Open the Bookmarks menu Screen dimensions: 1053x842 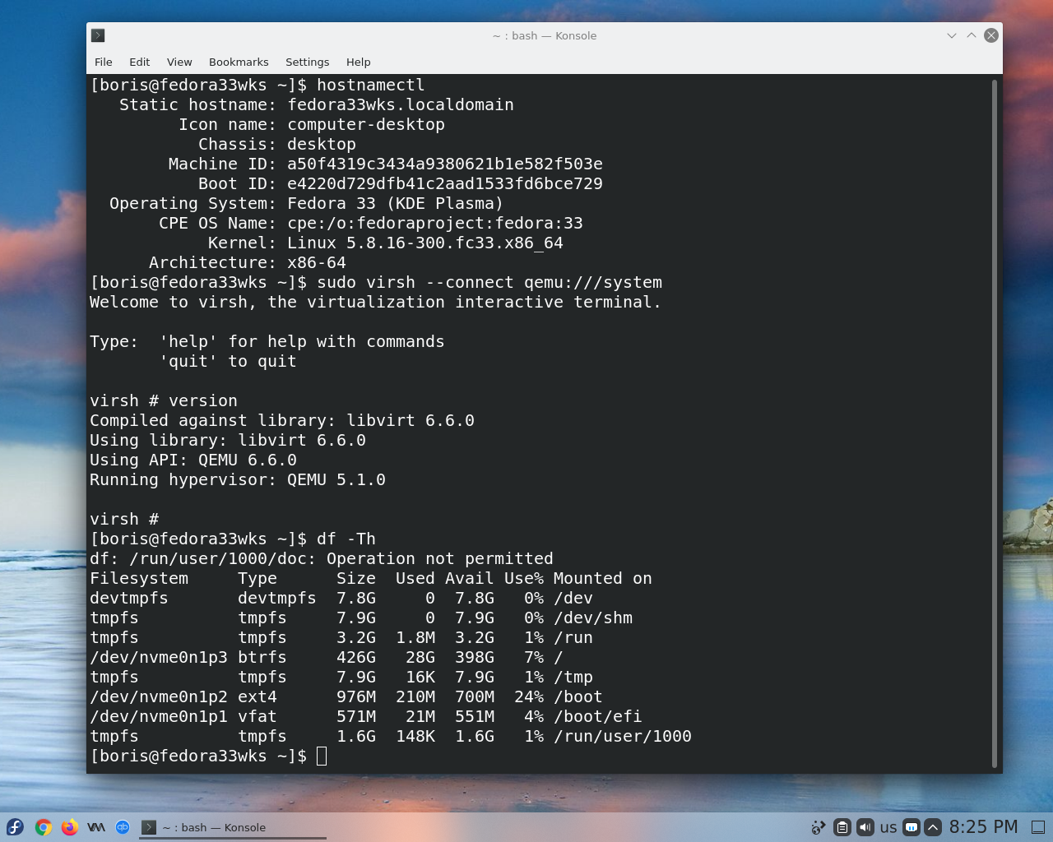point(238,62)
